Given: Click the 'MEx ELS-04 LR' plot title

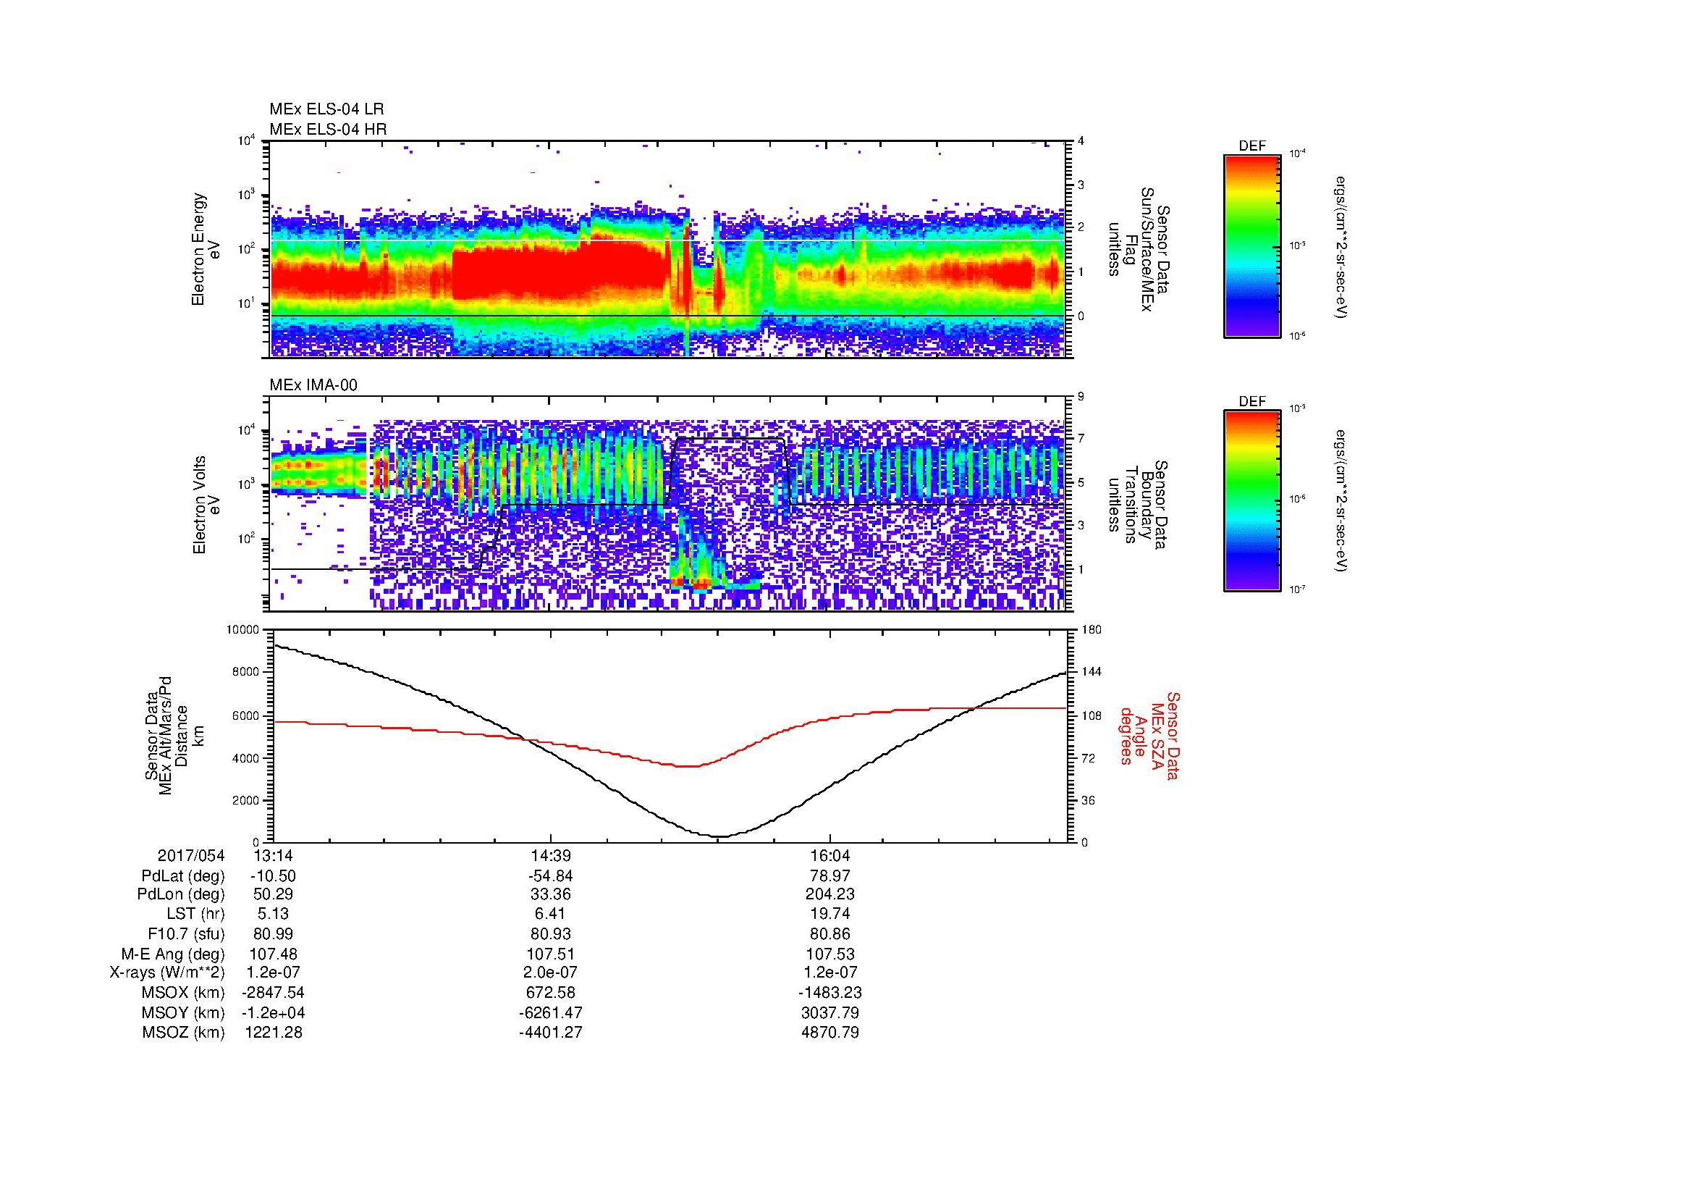Looking at the screenshot, I should [x=326, y=109].
